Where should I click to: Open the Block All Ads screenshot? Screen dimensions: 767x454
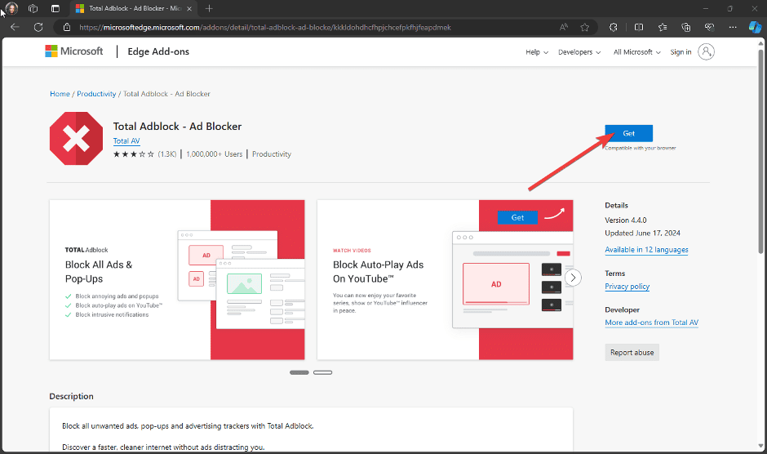(x=177, y=279)
